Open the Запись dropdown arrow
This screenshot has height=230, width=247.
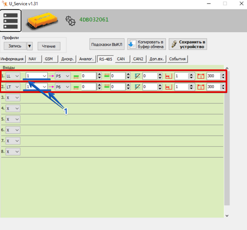click(x=30, y=46)
